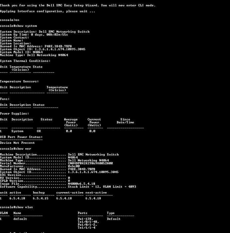This screenshot has height=233, width=230.
Task: Click the 'Te1/1/1-4' ports entry
Action: (86, 228)
